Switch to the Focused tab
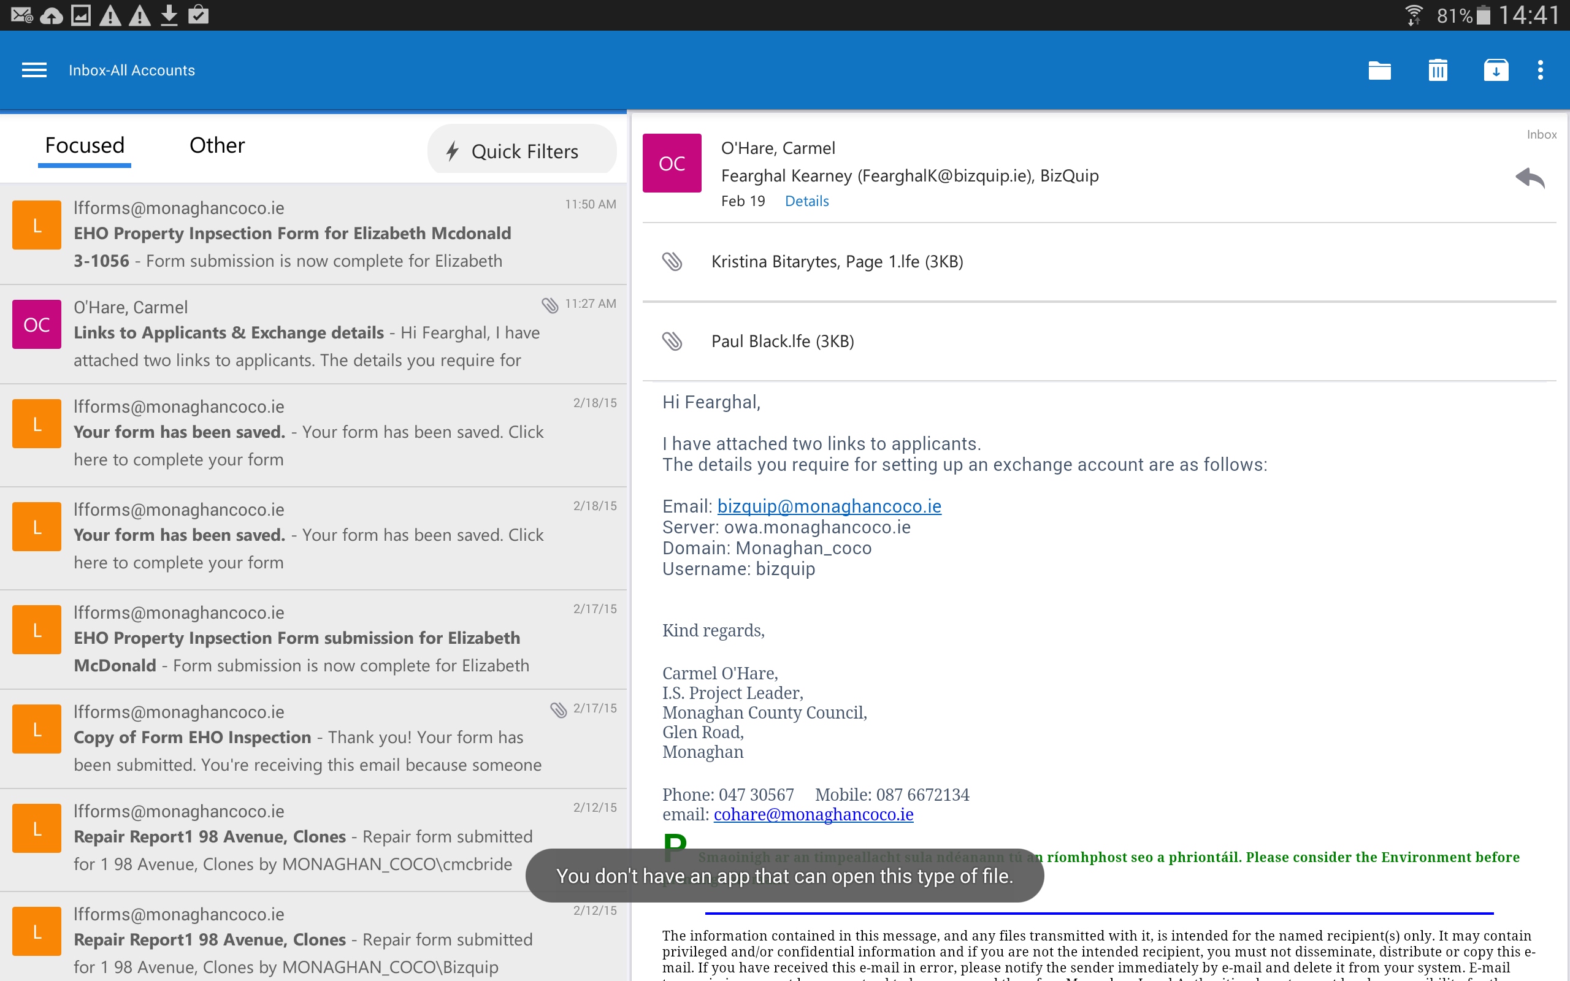The height and width of the screenshot is (981, 1570). (x=85, y=145)
